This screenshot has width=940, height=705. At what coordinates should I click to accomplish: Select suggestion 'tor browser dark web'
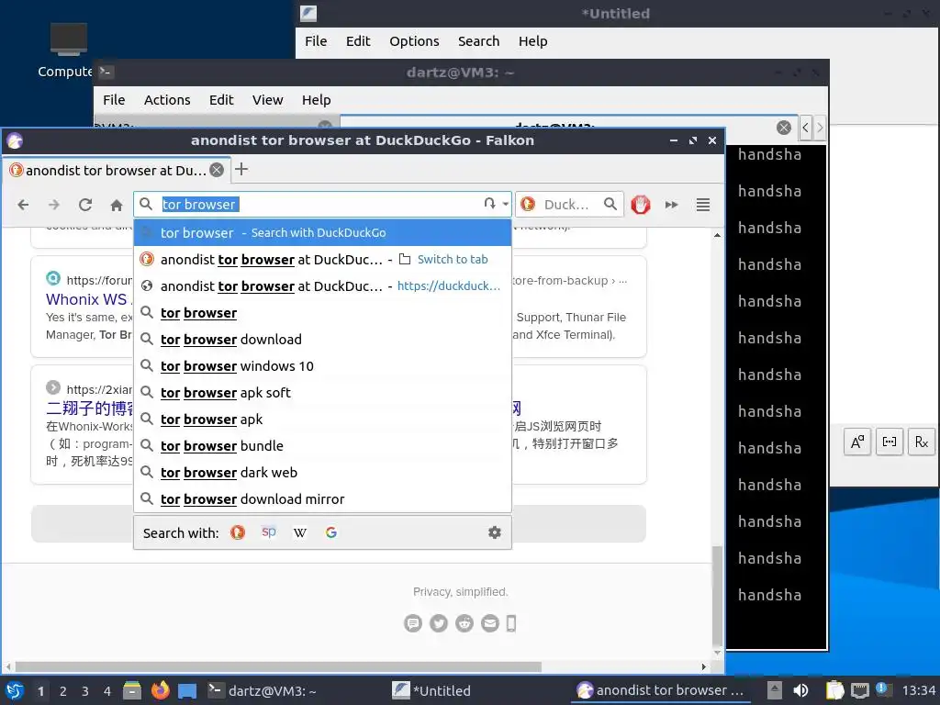point(322,473)
